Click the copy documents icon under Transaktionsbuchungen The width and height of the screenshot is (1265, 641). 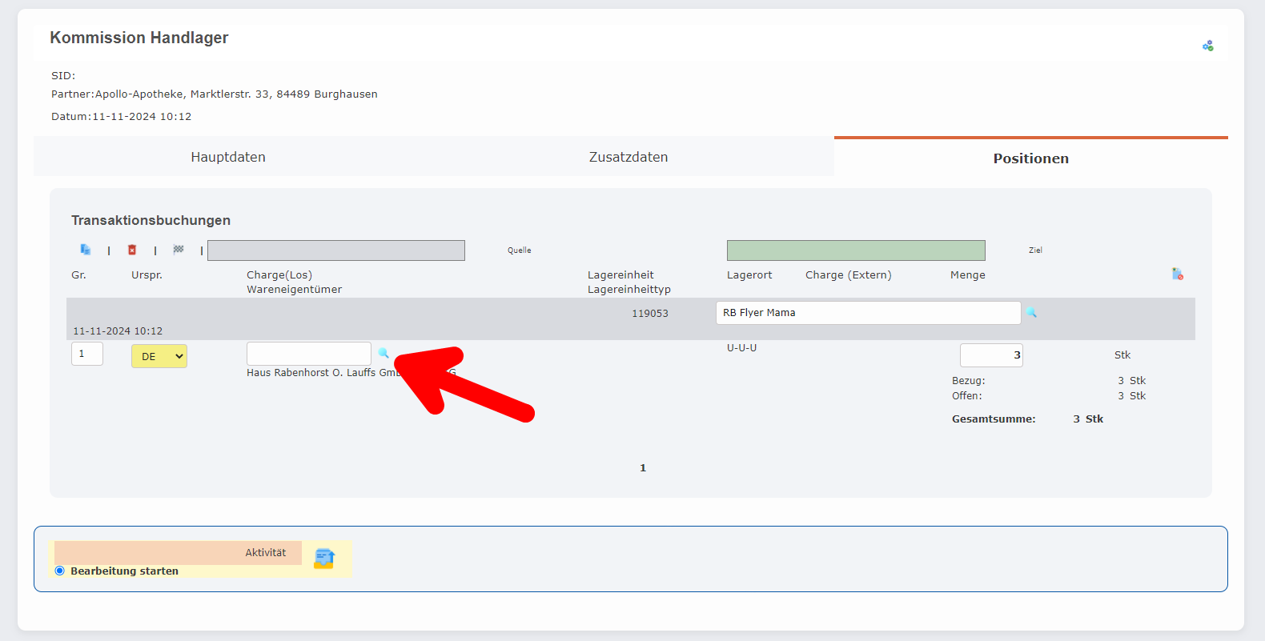click(x=85, y=250)
